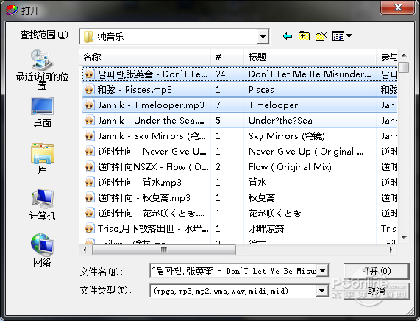Sort by the 名称 column header
The width and height of the screenshot is (420, 321).
point(145,57)
